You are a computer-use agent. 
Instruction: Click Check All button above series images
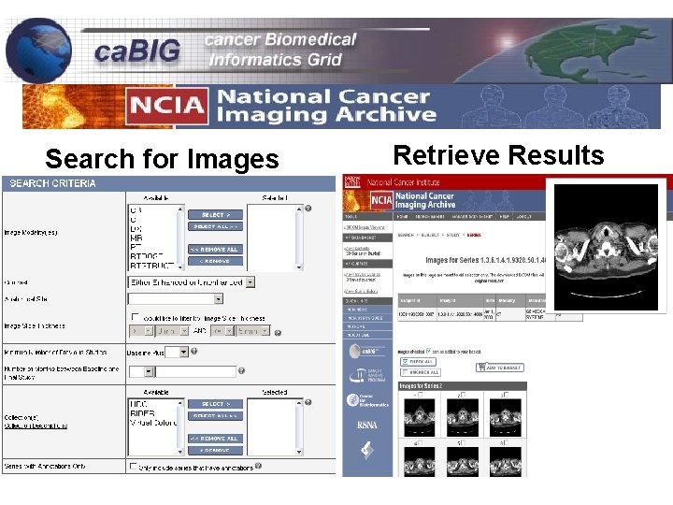pos(418,362)
